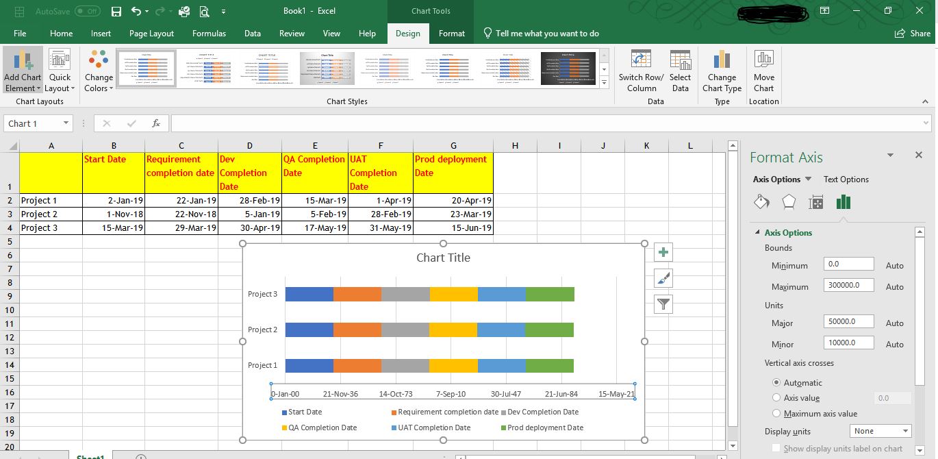The image size is (938, 459).
Task: Click the Maximum bounds input field
Action: tap(848, 286)
